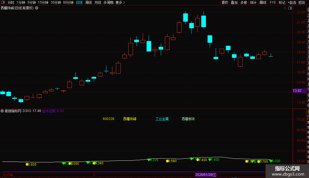Screen dimensions: 309x178
Task: Switch to 月线 monthly chart
Action: 98,2
